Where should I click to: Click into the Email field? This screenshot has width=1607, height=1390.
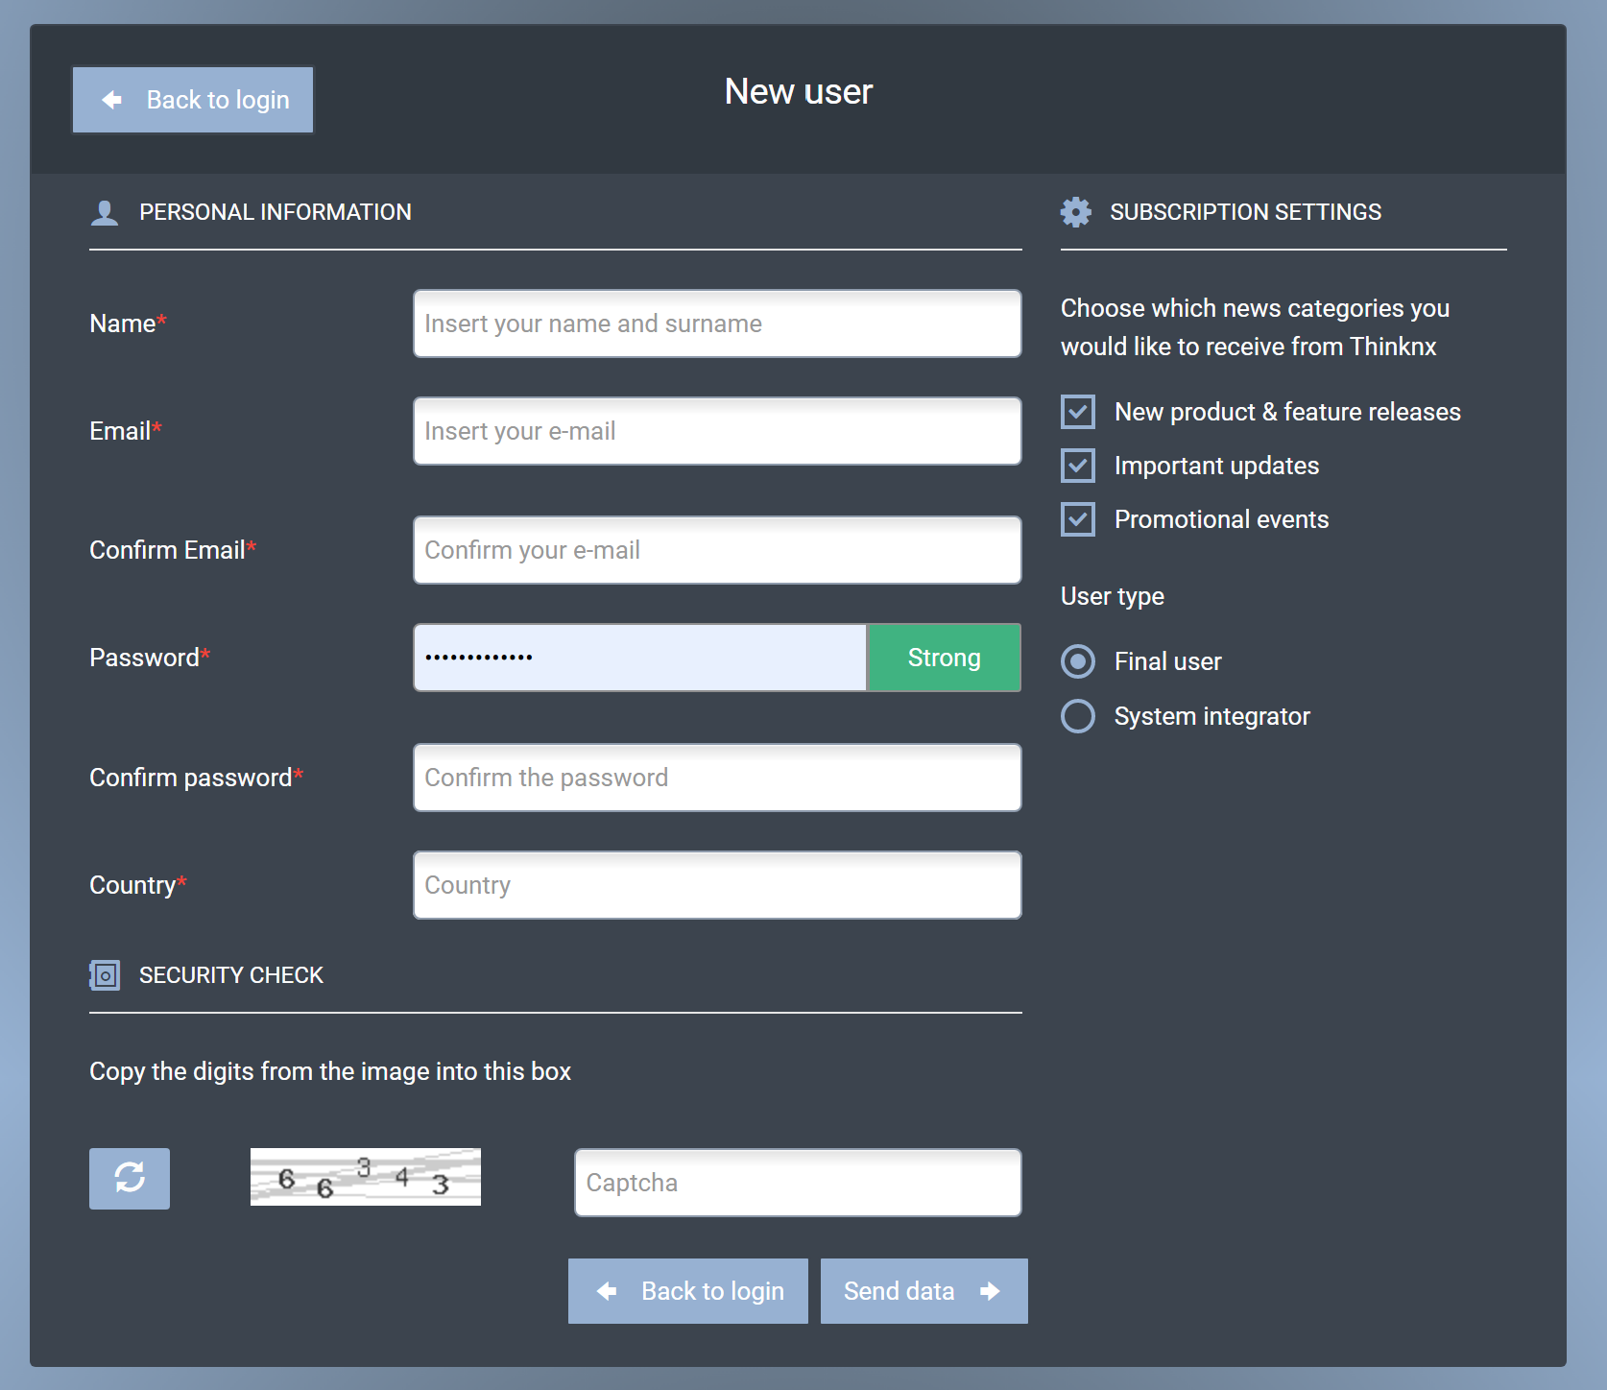click(717, 431)
